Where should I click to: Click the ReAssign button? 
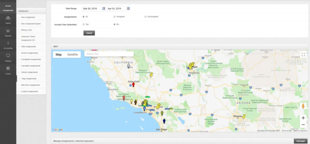tap(301, 141)
